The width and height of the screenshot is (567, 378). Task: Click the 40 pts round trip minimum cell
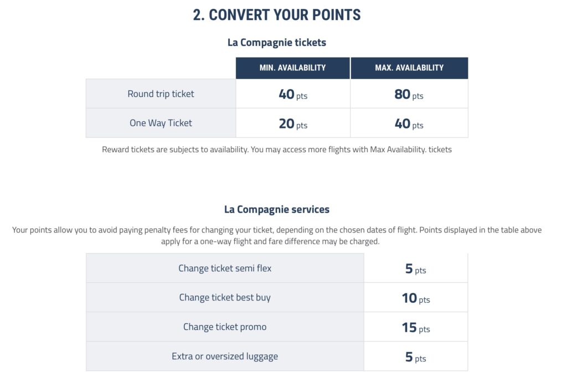[x=293, y=94]
